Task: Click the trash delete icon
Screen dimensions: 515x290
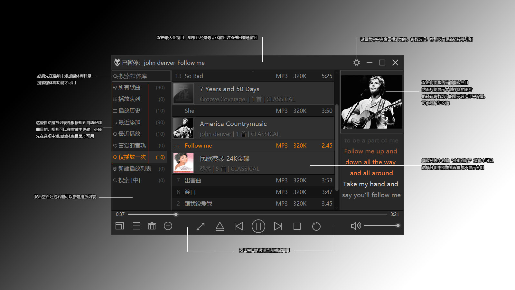Action: 152,226
